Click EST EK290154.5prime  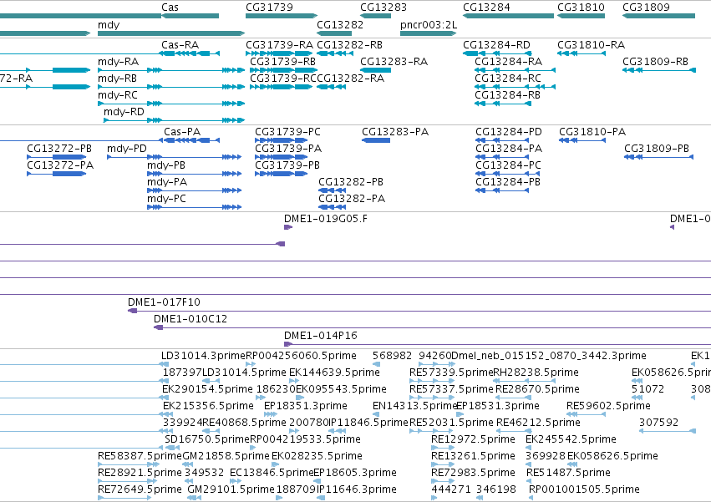[207, 389]
